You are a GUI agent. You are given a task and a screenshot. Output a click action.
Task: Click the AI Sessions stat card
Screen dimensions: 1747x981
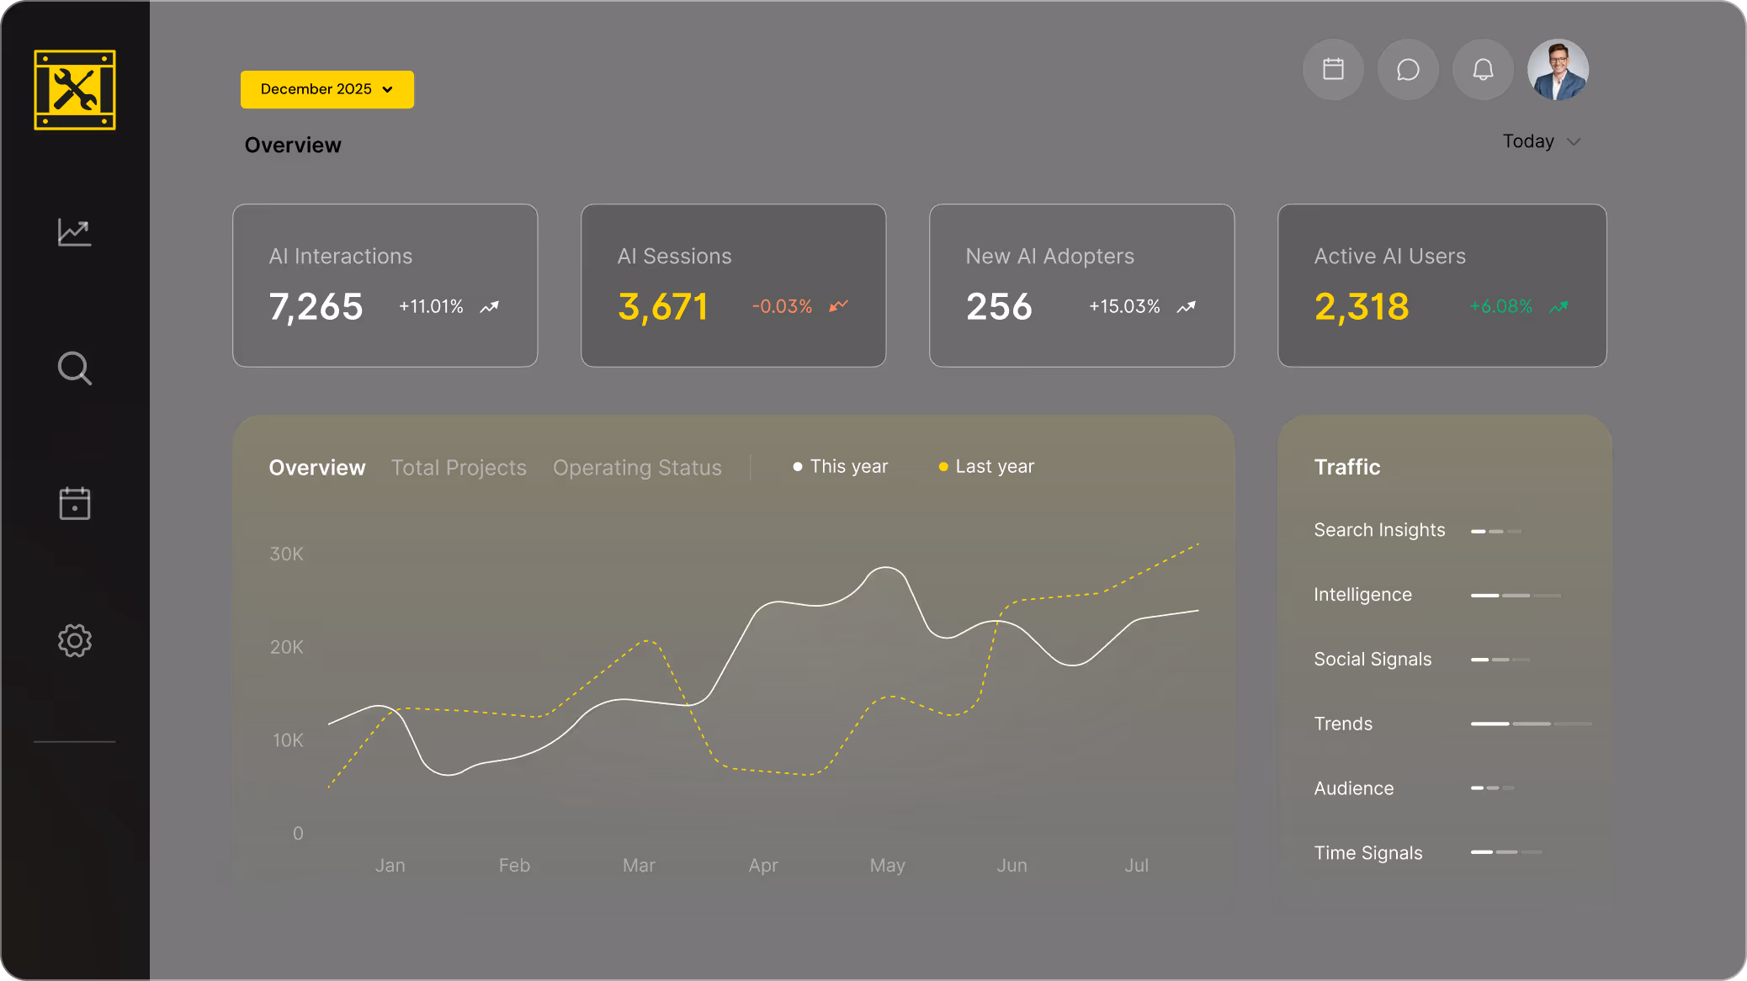point(733,285)
